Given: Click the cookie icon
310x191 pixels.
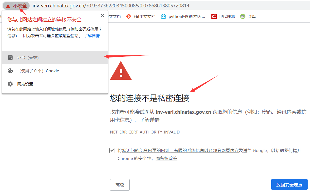Looking at the screenshot, I should pos(10,71).
